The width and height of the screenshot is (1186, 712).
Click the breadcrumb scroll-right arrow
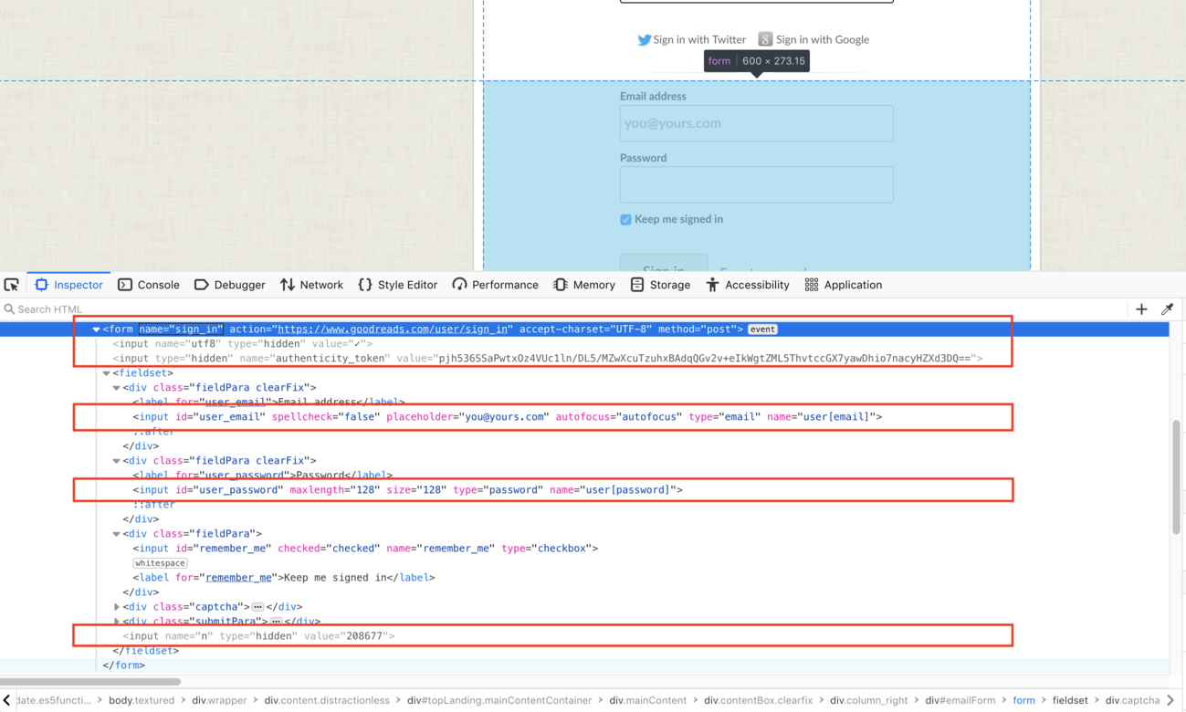point(1170,700)
